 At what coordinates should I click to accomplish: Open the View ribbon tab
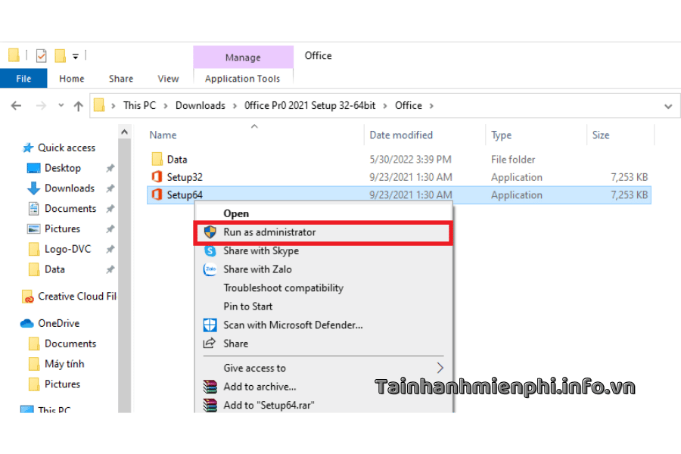pyautogui.click(x=168, y=79)
